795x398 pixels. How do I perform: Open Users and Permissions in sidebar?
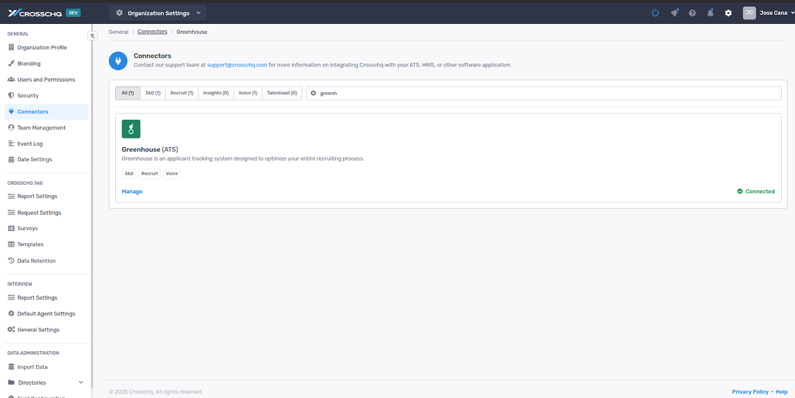pos(46,80)
